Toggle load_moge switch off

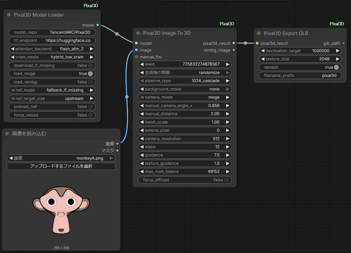coord(90,74)
